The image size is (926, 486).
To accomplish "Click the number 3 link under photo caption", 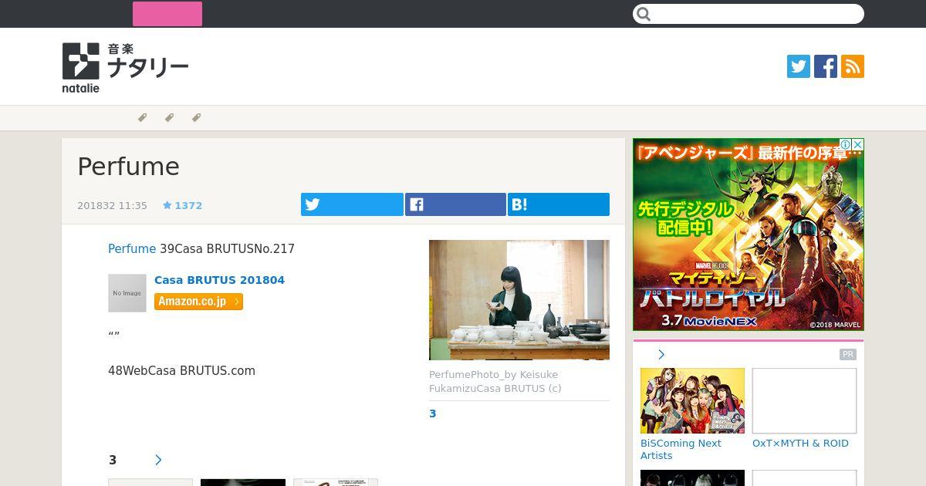I will tap(433, 413).
